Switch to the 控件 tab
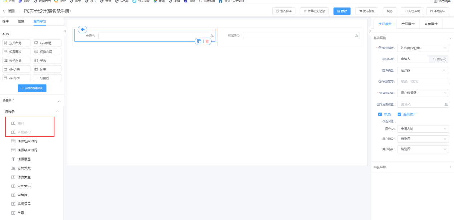This screenshot has height=220, width=454. coord(5,21)
